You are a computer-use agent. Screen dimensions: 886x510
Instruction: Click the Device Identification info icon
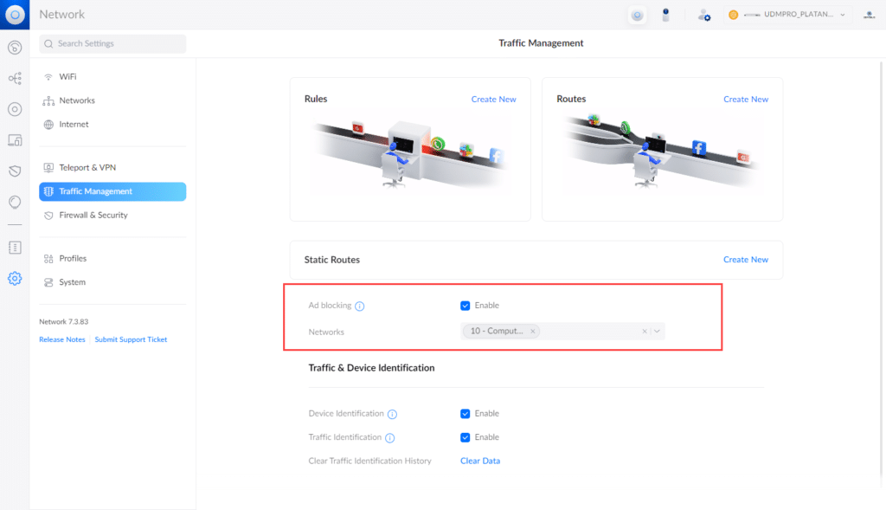[392, 414]
